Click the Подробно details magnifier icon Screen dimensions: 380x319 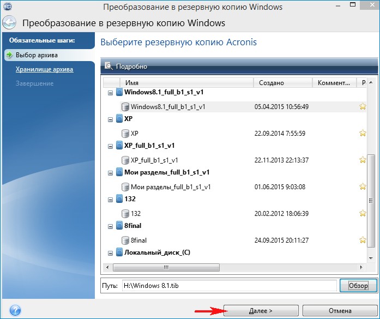(108, 66)
